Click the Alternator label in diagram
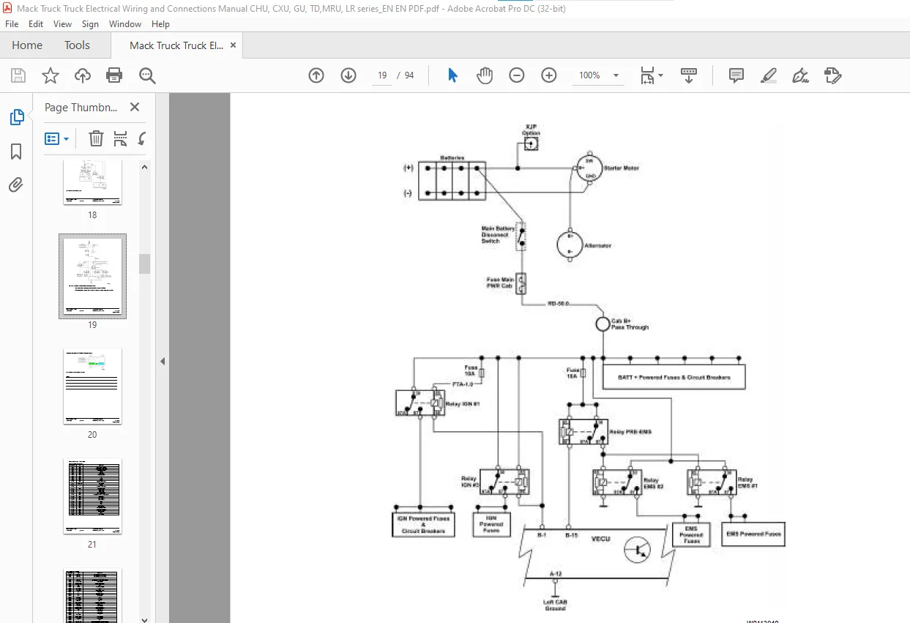This screenshot has height=623, width=910. [597, 245]
